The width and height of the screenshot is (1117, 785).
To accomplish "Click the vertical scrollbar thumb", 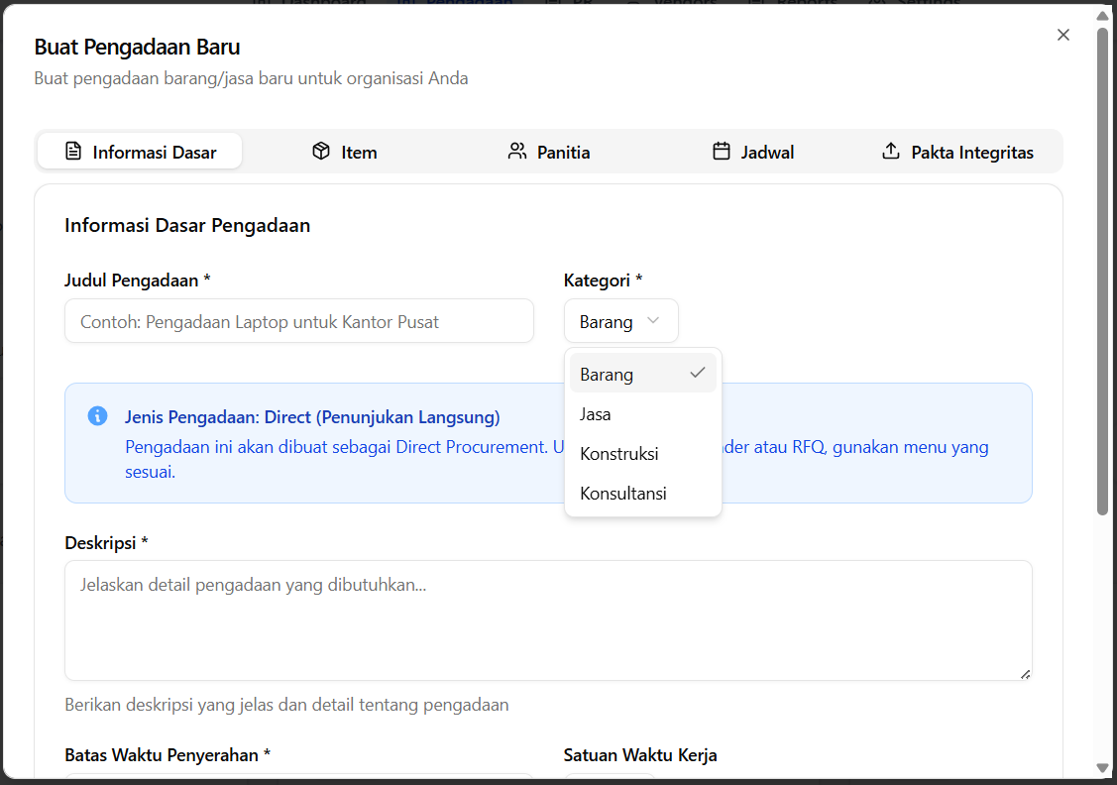I will coord(1102,268).
